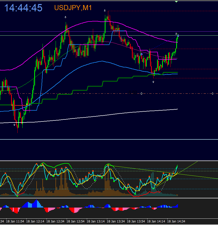Image resolution: width=218 pixels, height=225 pixels.
Task: Click the blue trade close triangle at the latest candle
Action: [x=178, y=36]
